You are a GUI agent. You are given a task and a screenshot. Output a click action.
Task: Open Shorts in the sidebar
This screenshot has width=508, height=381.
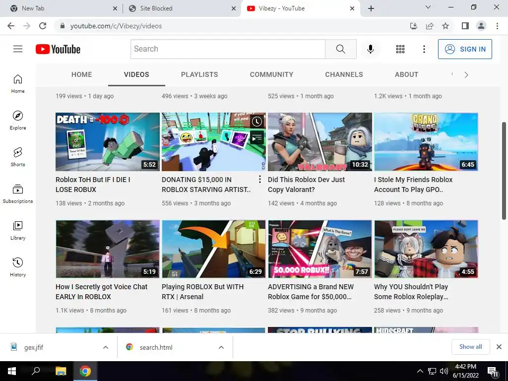click(x=18, y=157)
